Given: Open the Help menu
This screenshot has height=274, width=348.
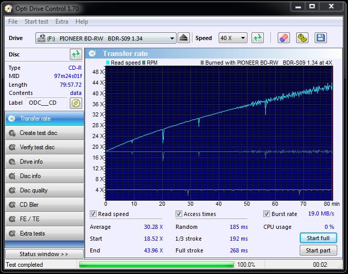Looking at the screenshot, I should [x=82, y=22].
